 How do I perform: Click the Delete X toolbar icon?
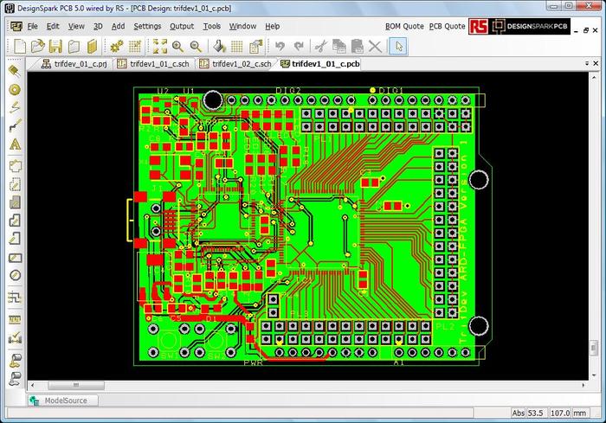click(x=375, y=47)
